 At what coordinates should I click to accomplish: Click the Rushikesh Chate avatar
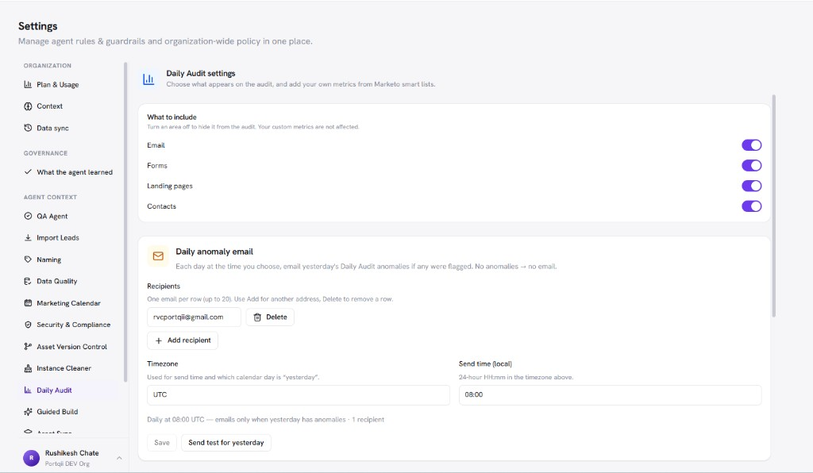[x=31, y=458]
